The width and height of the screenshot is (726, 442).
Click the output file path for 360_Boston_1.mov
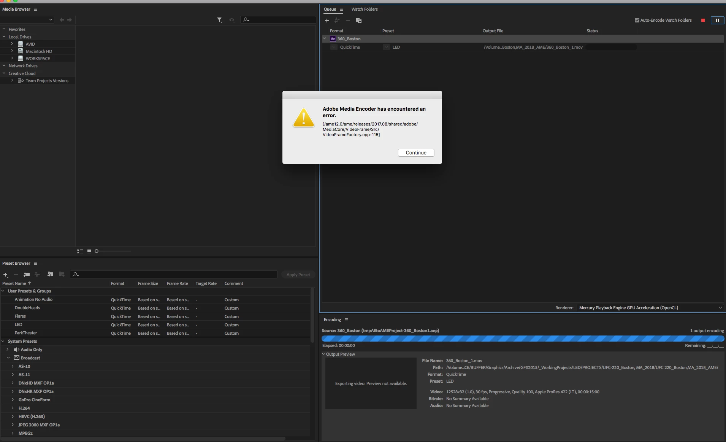point(533,47)
